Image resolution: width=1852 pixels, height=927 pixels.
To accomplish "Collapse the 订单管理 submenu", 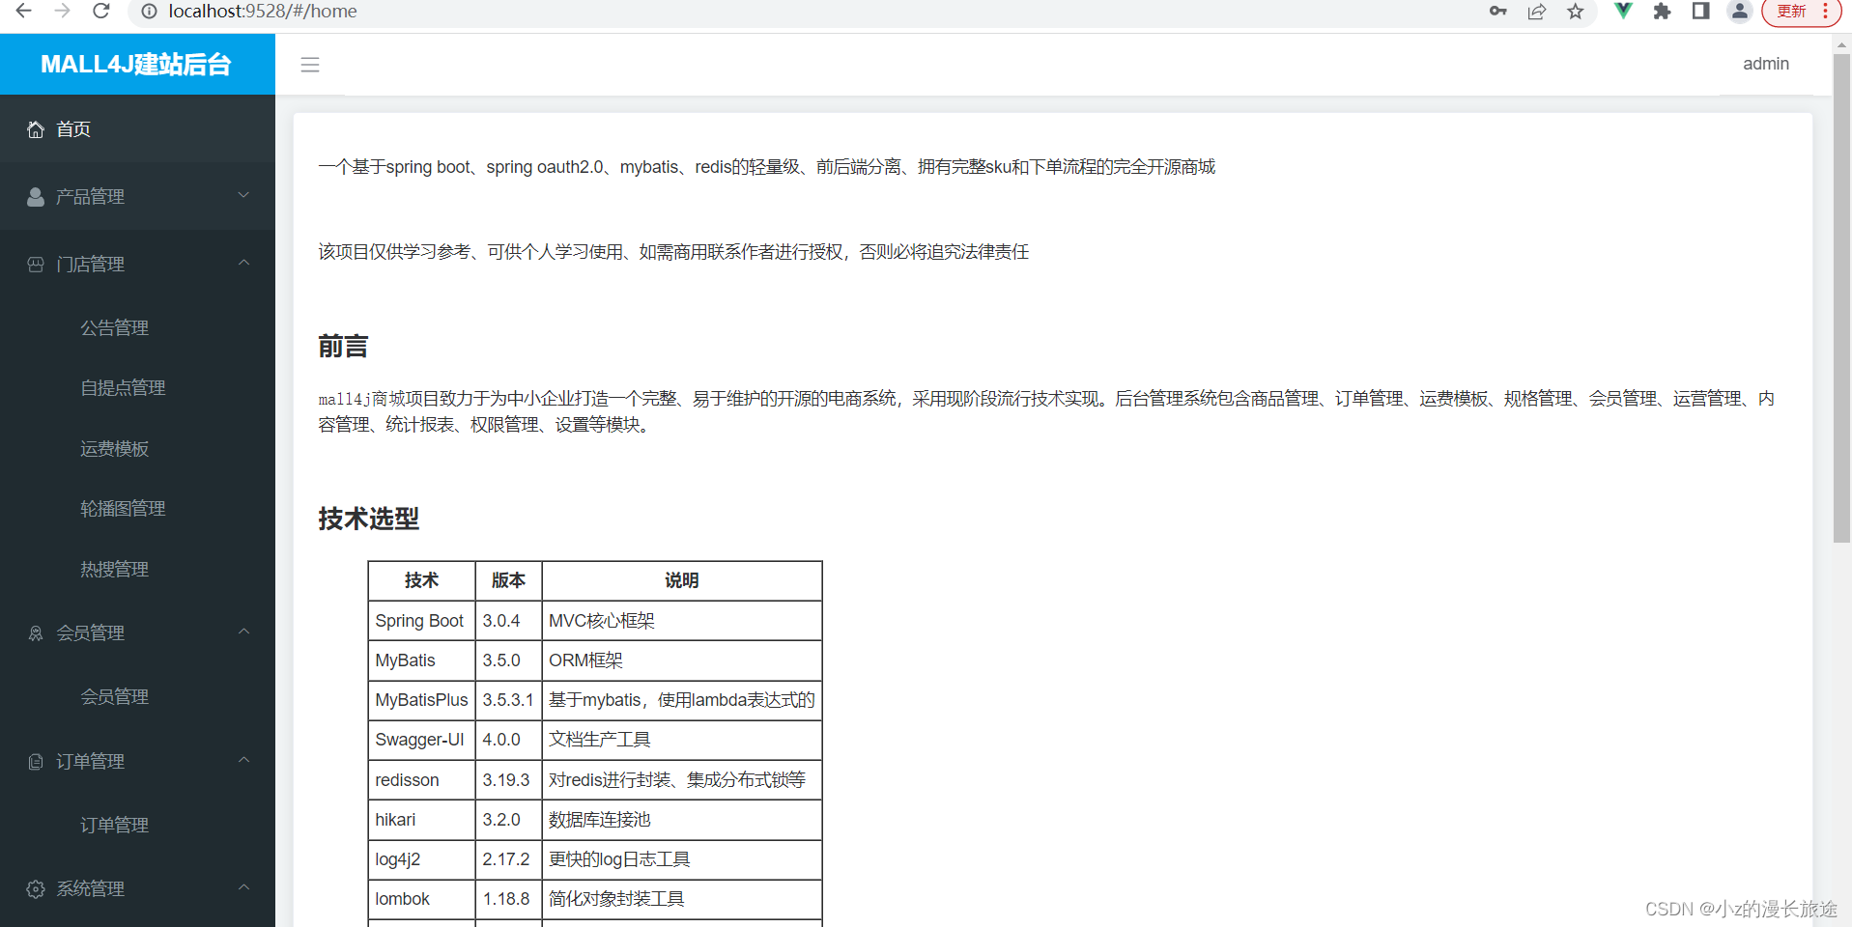I will click(x=243, y=760).
